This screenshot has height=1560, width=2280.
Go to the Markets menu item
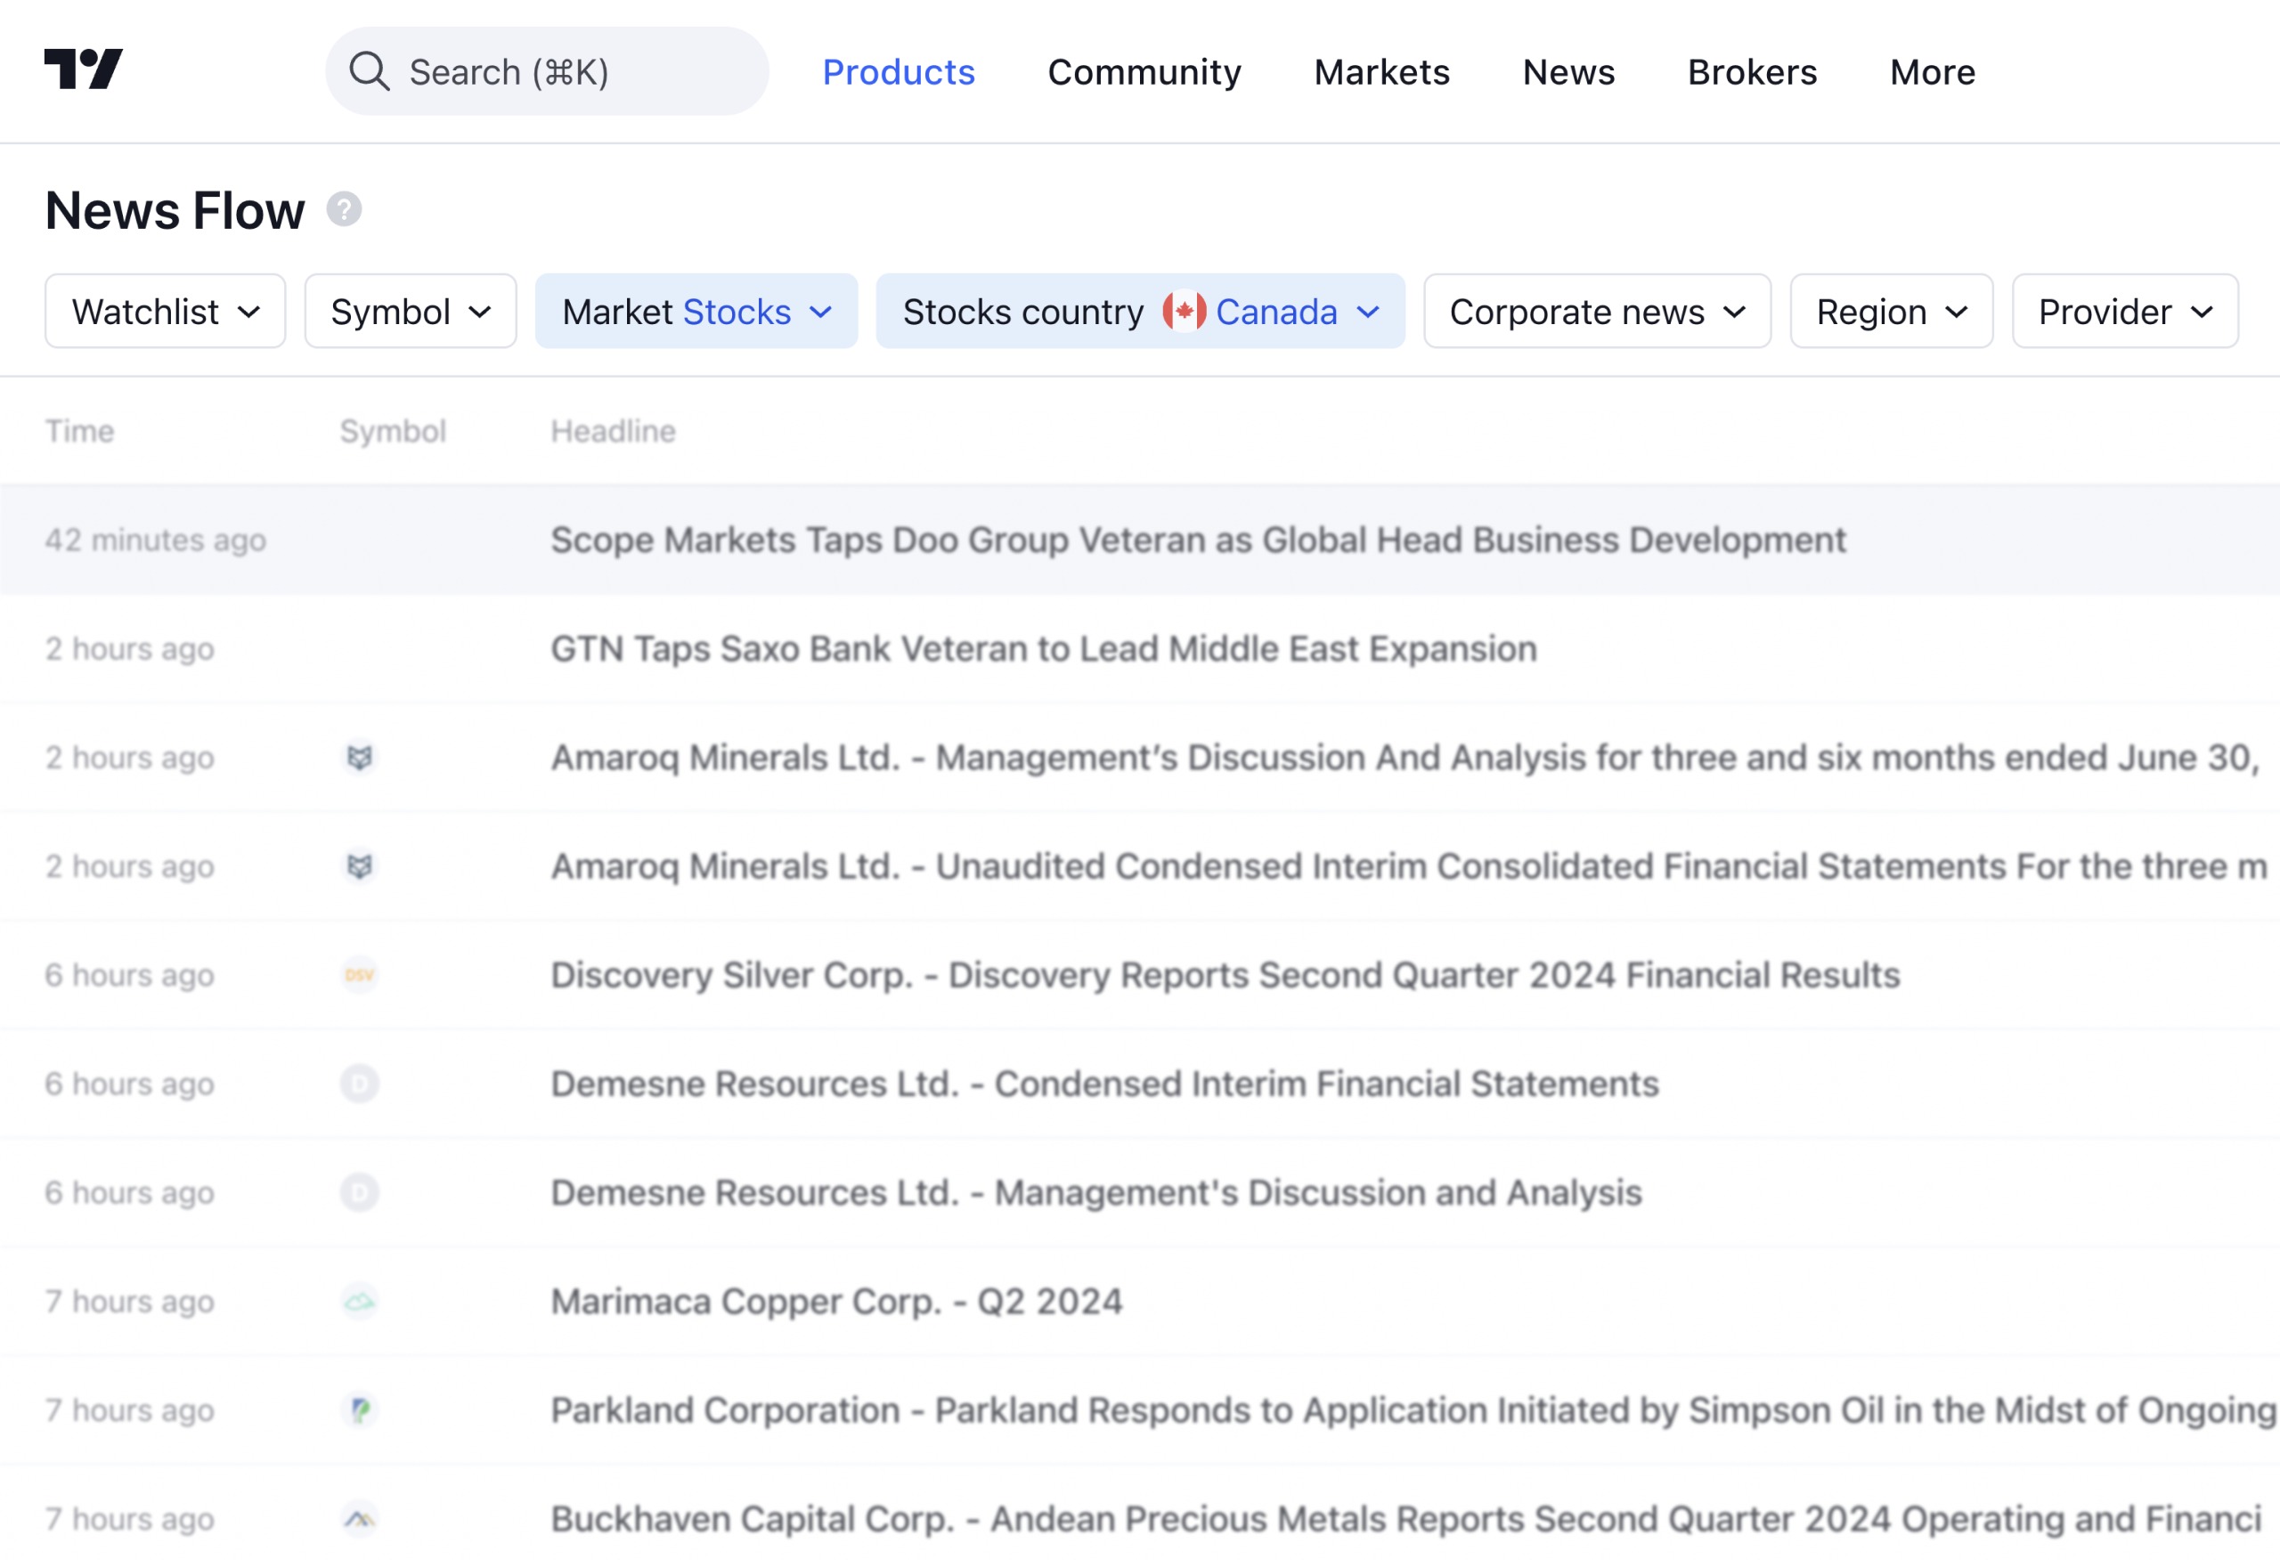coord(1380,71)
